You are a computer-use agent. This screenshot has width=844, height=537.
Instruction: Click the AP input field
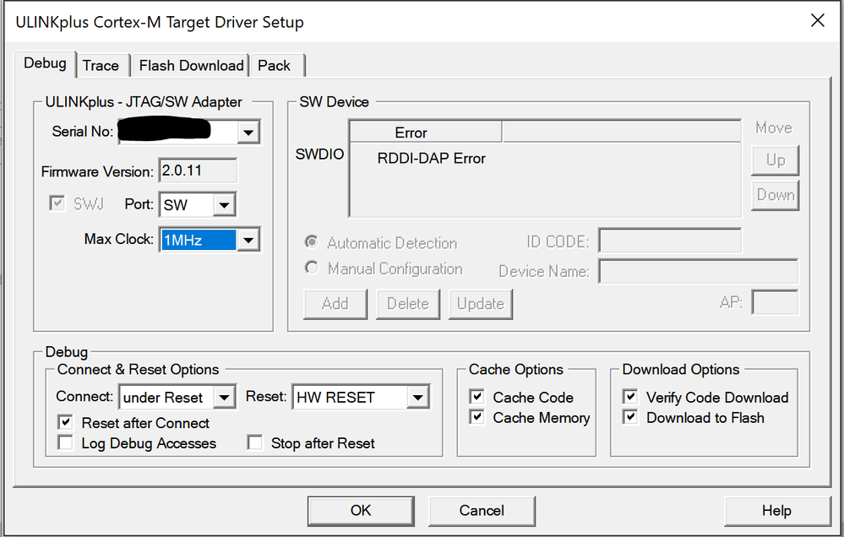tap(775, 302)
